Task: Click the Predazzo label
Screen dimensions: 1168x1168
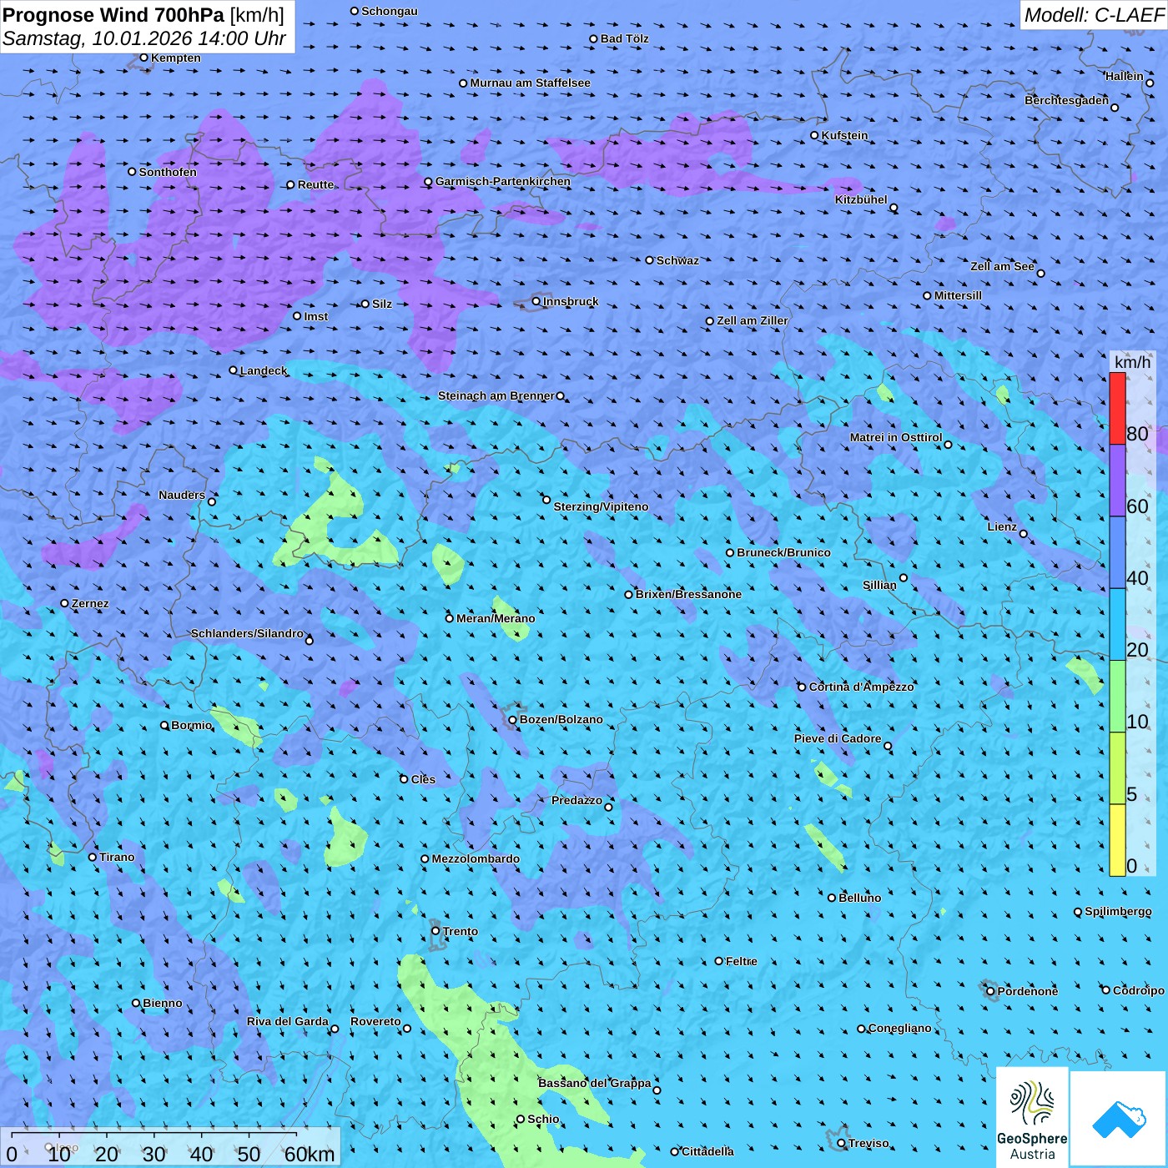Action: pos(576,800)
